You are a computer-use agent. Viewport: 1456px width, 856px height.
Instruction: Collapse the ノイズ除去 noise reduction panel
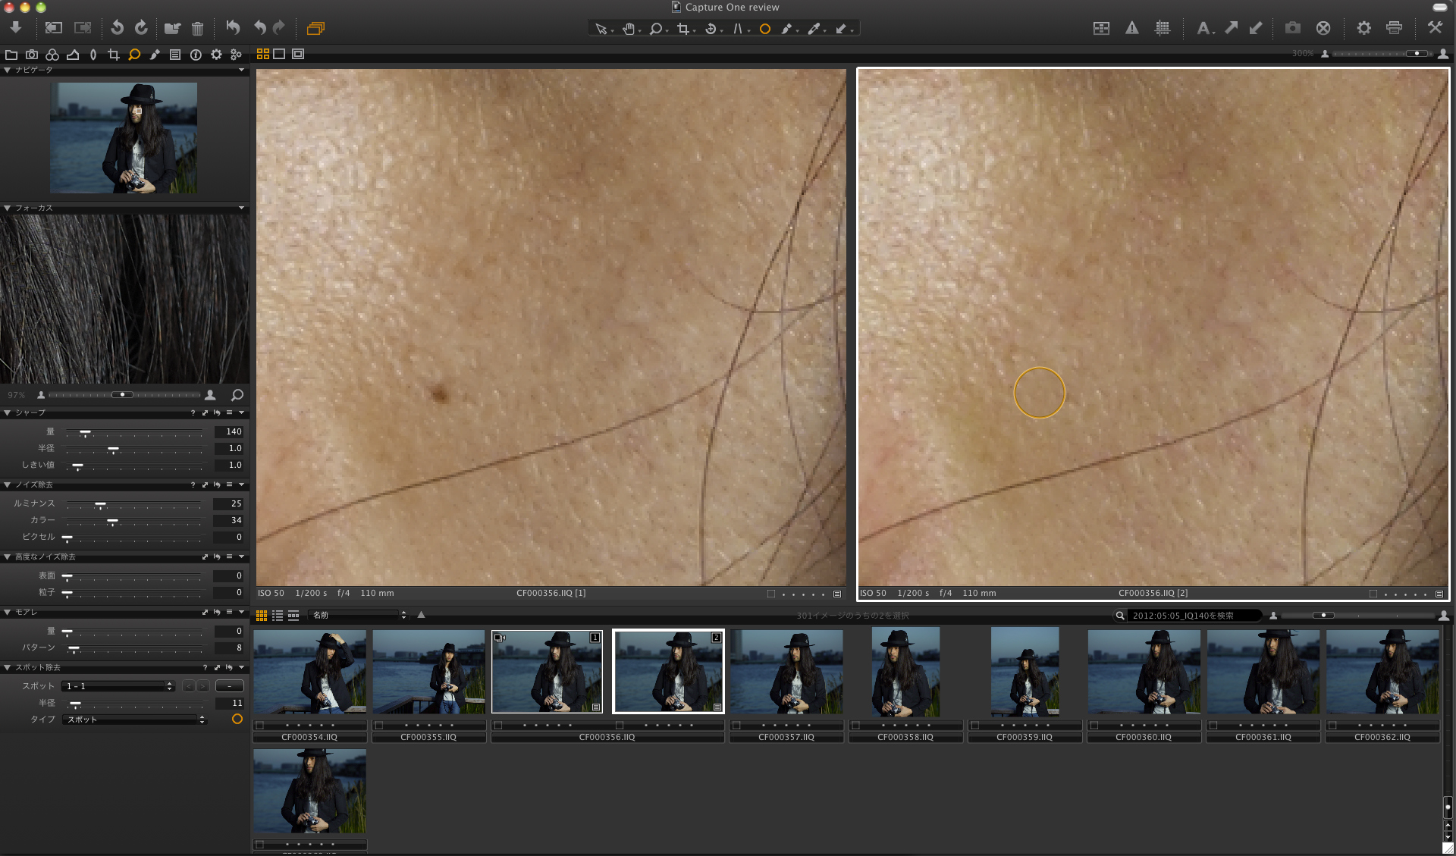8,484
